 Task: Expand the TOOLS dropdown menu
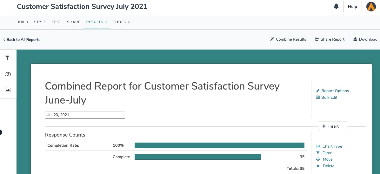[x=121, y=22]
